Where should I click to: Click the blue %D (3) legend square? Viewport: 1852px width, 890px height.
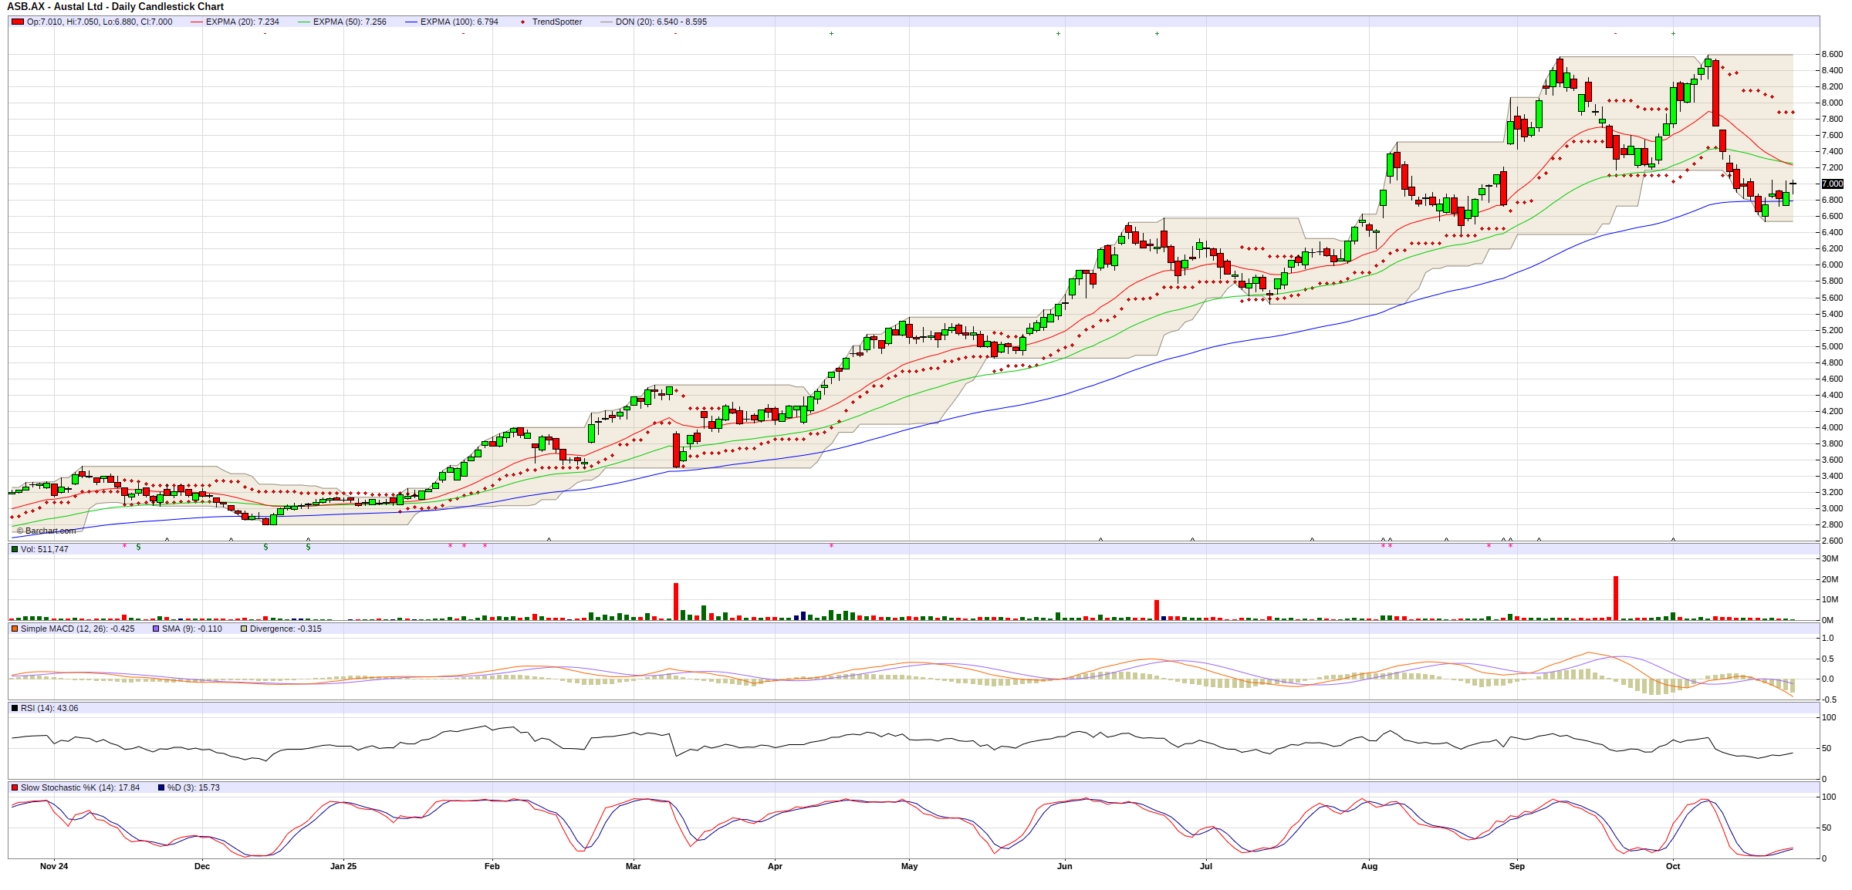point(161,787)
